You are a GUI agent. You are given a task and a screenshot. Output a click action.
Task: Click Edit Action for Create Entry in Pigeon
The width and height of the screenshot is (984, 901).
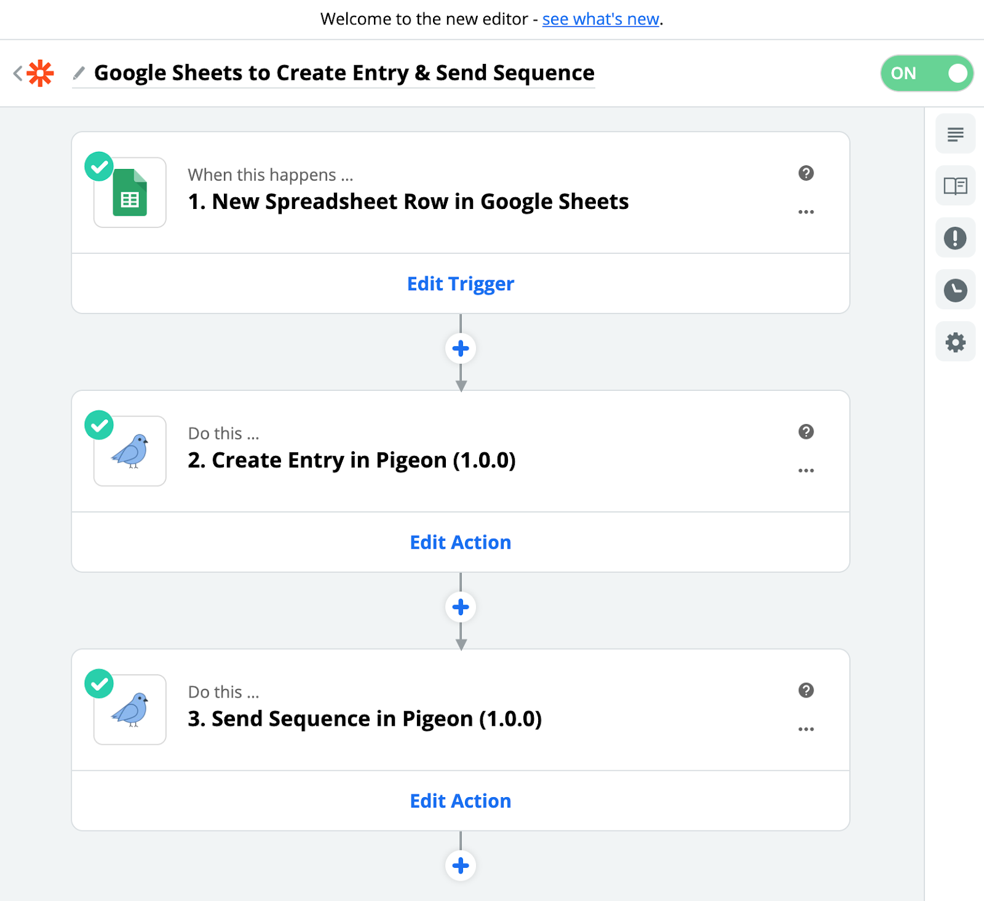(x=461, y=543)
